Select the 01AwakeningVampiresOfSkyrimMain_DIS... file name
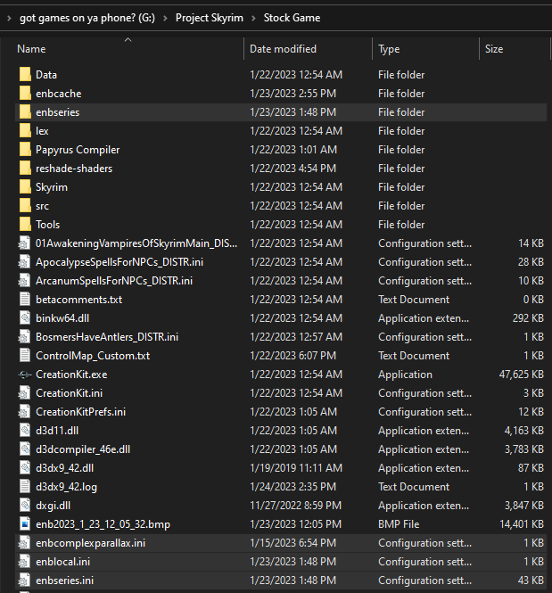 (x=136, y=243)
